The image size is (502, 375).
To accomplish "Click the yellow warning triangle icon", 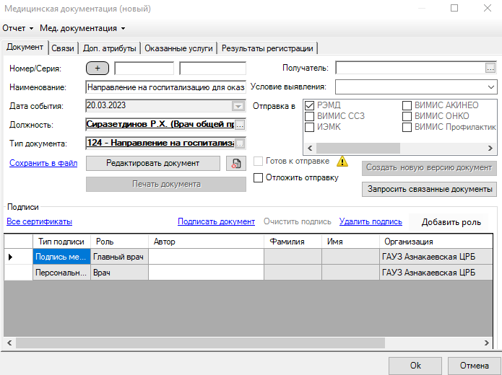I will [342, 161].
